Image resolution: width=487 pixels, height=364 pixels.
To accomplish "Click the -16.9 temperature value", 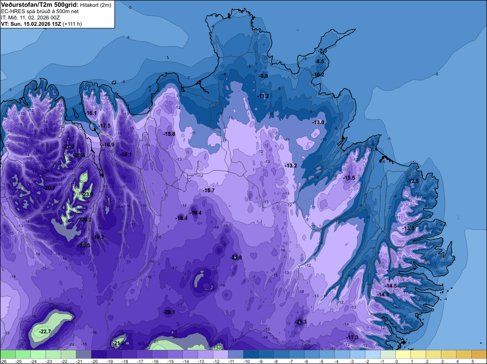I will coord(109,145).
